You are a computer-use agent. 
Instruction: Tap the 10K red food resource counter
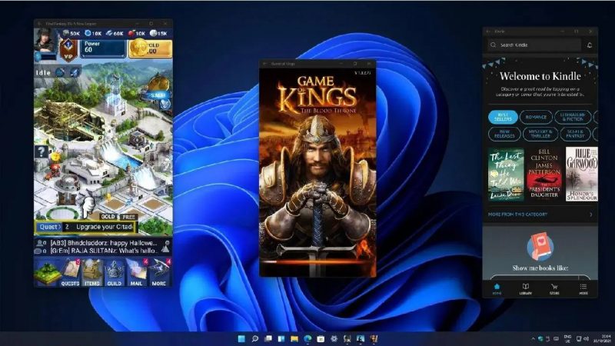tap(137, 33)
